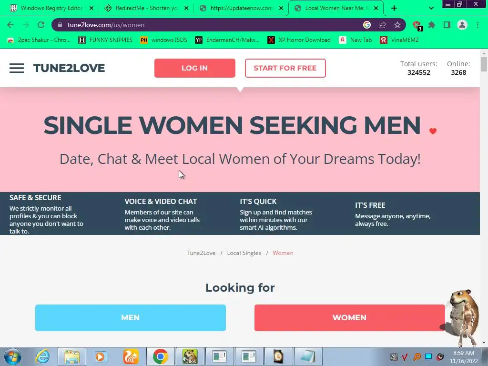The height and width of the screenshot is (366, 488).
Task: Open Chrome's three-dot menu
Action: pyautogui.click(x=478, y=25)
